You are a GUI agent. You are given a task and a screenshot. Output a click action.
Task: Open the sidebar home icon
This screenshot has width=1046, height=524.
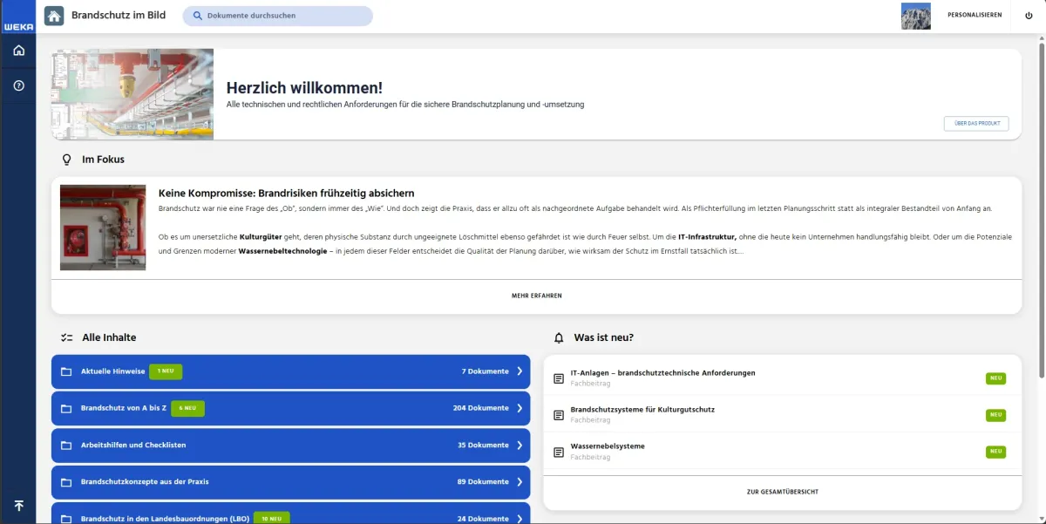click(x=18, y=51)
